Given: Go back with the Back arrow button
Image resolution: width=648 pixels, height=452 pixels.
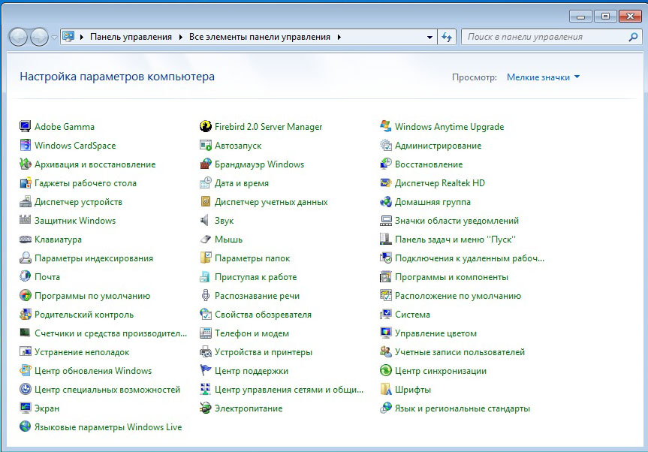Looking at the screenshot, I should tap(18, 38).
